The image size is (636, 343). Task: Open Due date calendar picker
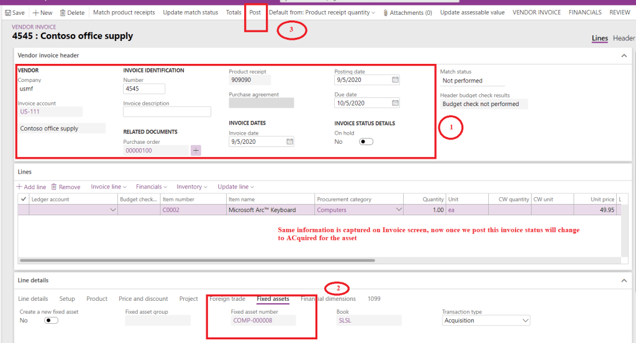[395, 103]
